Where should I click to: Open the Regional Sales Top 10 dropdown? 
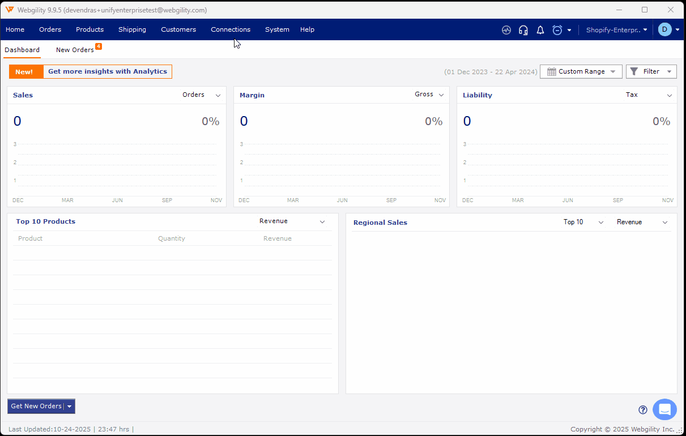[x=583, y=222]
